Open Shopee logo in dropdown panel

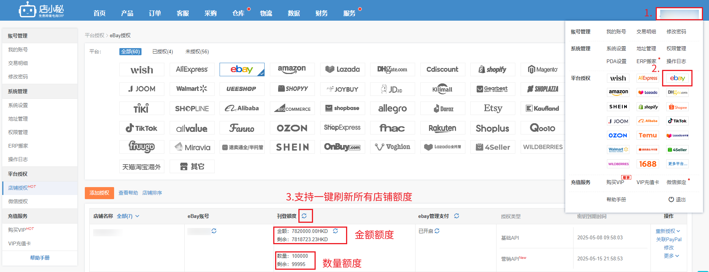[x=677, y=107]
